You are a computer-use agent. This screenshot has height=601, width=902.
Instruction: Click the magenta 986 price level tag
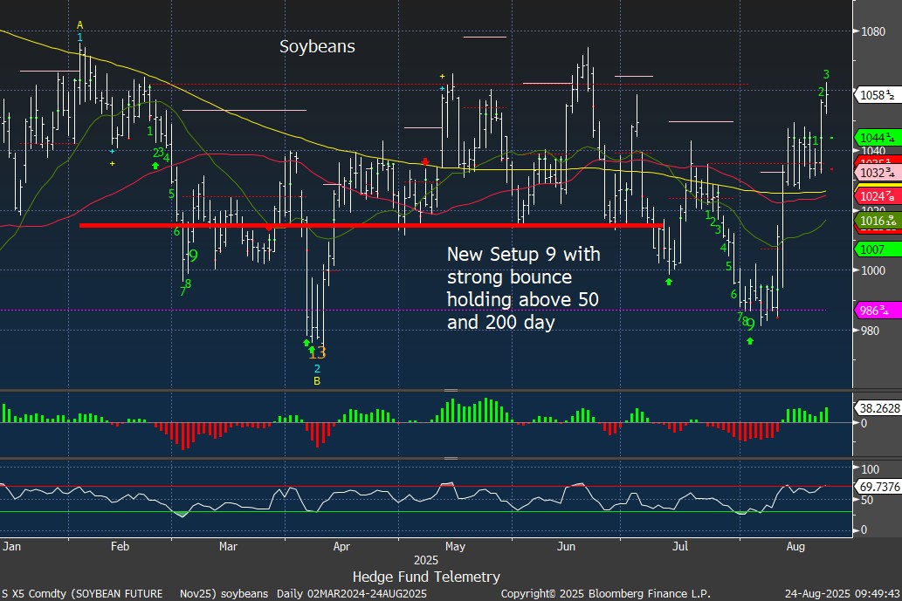(x=876, y=310)
